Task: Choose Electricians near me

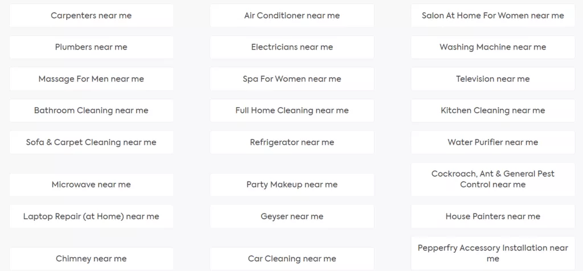Action: [x=292, y=47]
